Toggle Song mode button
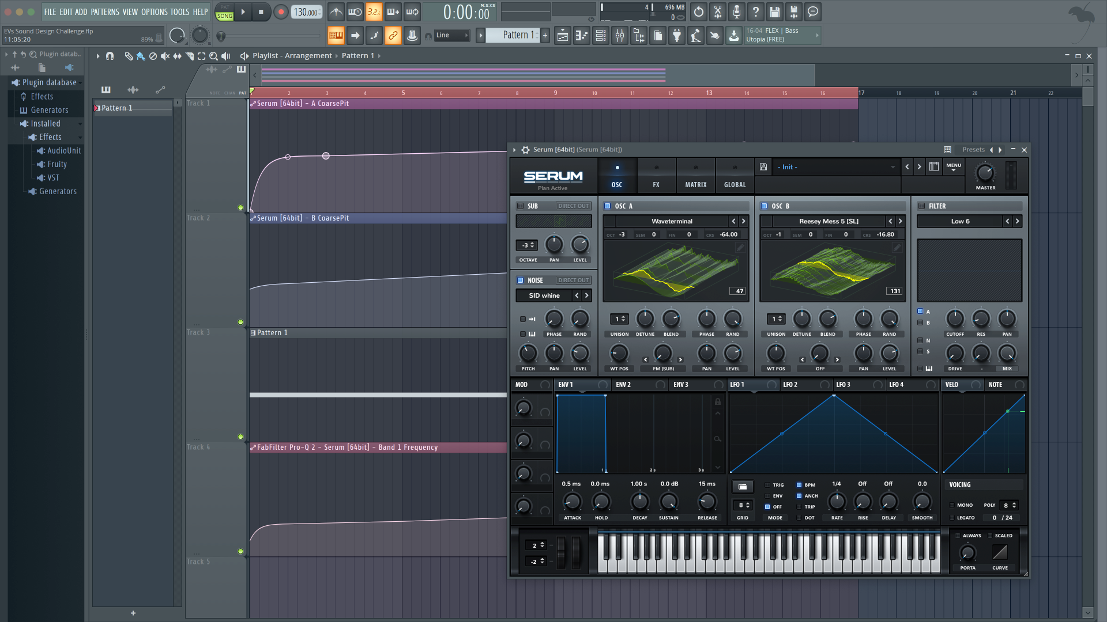Screen dimensions: 1107x622 coord(224,16)
